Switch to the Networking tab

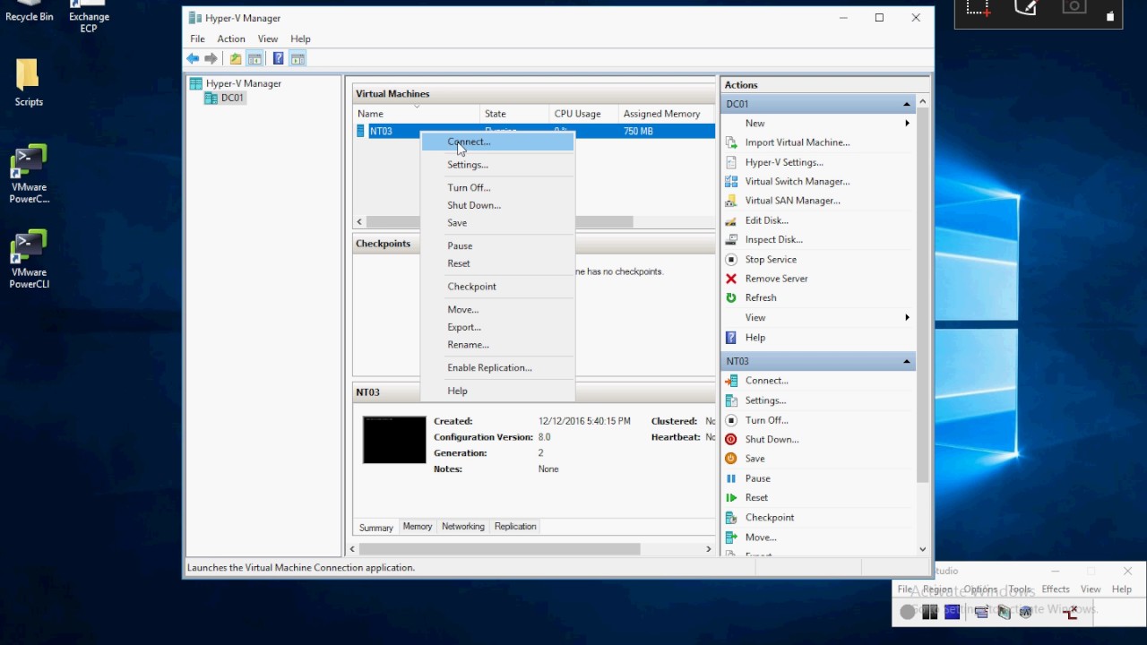point(462,527)
